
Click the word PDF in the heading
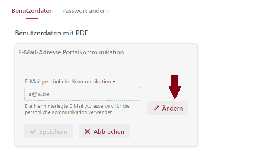click(82, 33)
